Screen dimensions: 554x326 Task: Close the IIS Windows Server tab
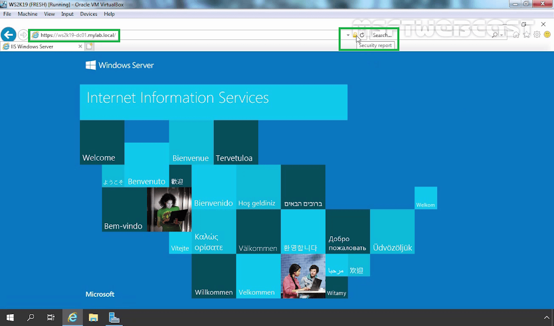point(80,46)
